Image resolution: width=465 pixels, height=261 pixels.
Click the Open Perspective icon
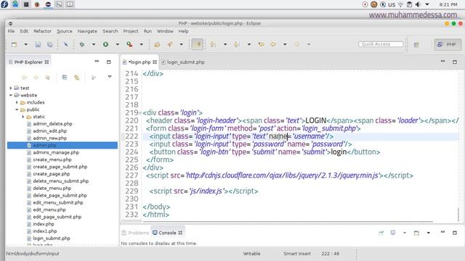416,45
